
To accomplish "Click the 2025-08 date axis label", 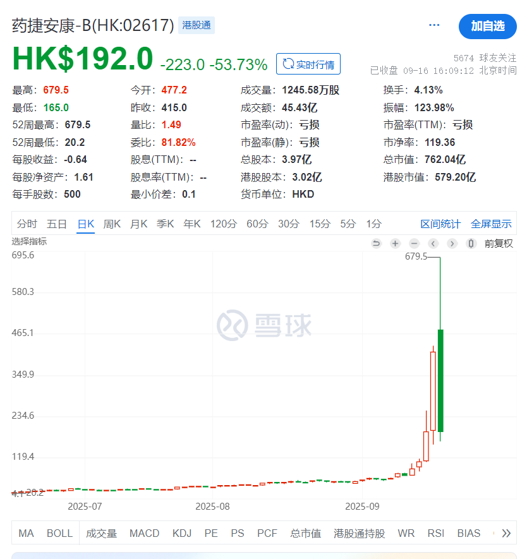I will (x=212, y=507).
